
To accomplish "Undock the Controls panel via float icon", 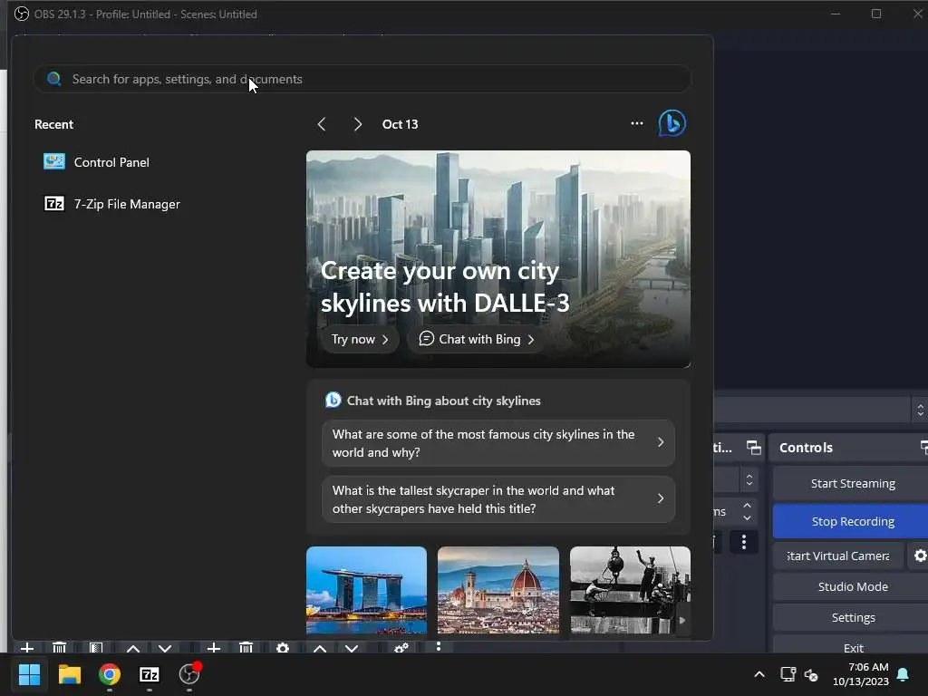I will tap(923, 448).
